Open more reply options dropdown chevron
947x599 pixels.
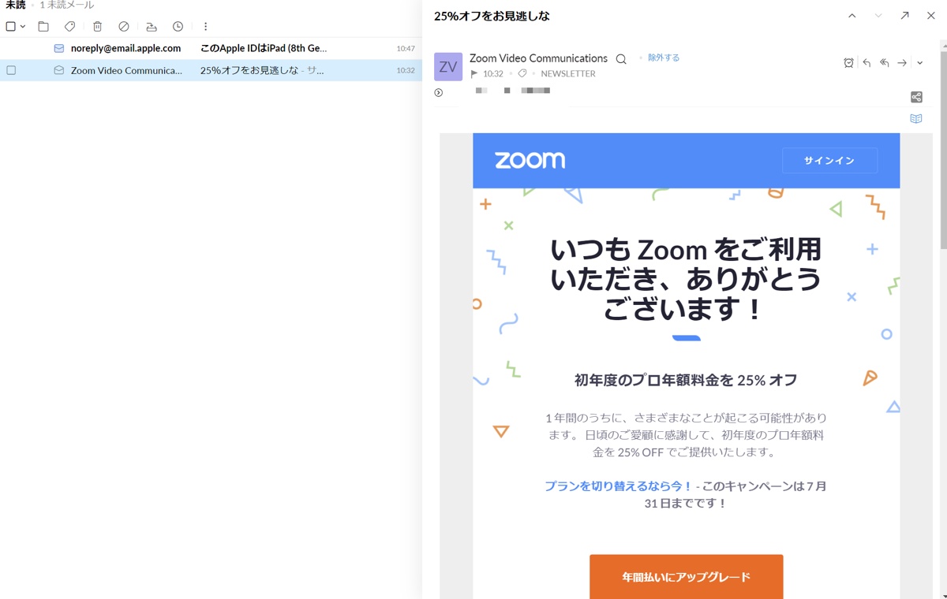click(x=920, y=63)
